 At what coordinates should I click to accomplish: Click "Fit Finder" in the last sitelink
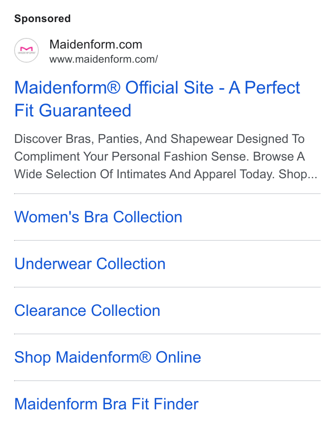(165, 404)
